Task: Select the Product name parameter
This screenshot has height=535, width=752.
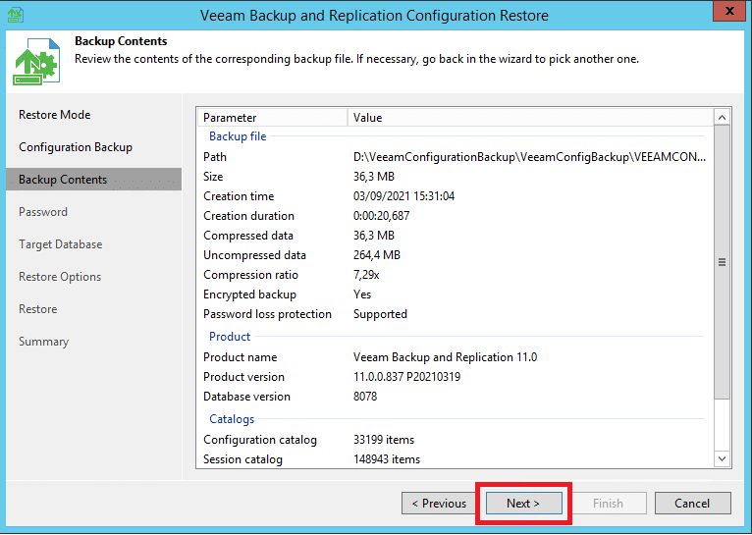Action: click(x=241, y=357)
